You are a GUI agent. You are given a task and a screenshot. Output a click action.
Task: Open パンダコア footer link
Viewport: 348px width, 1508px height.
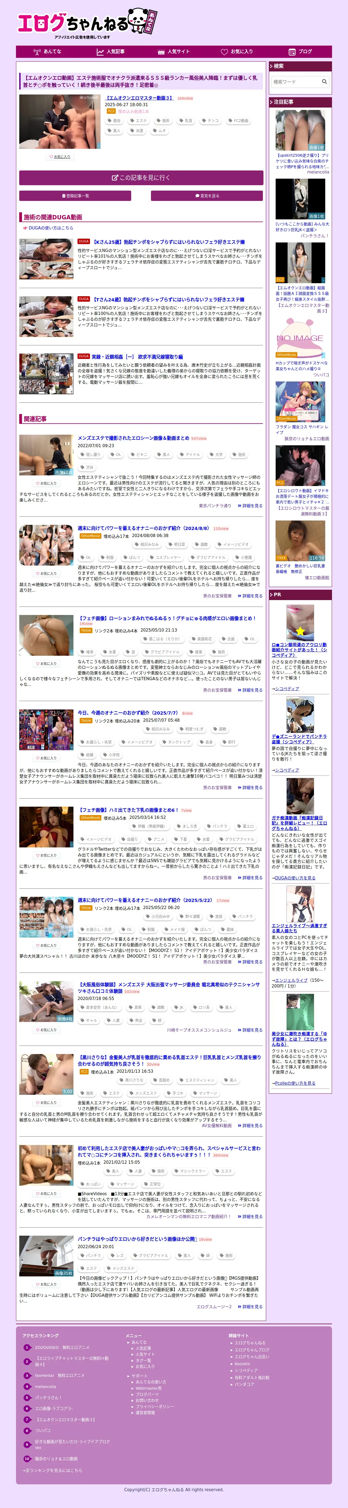point(244,1384)
